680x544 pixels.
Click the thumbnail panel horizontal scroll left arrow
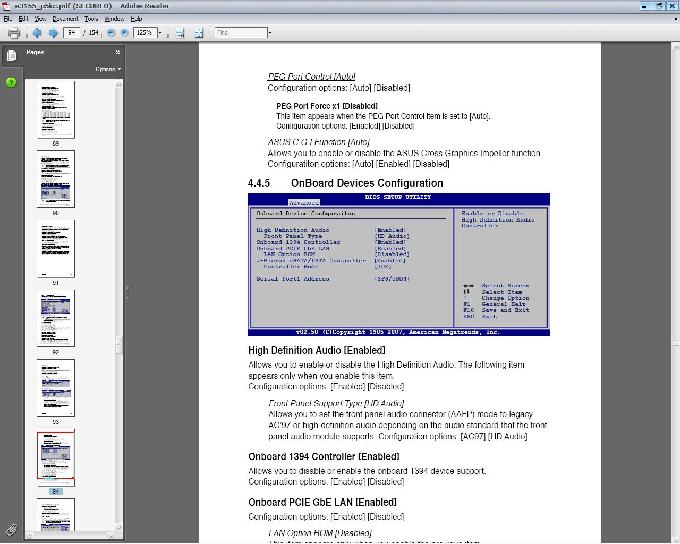[29, 535]
